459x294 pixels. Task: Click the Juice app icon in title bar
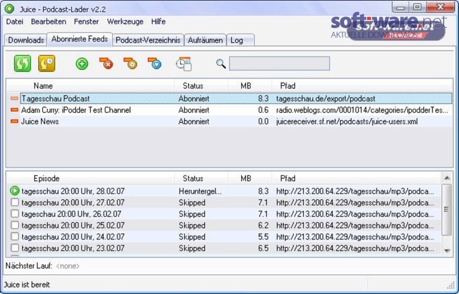(9, 9)
